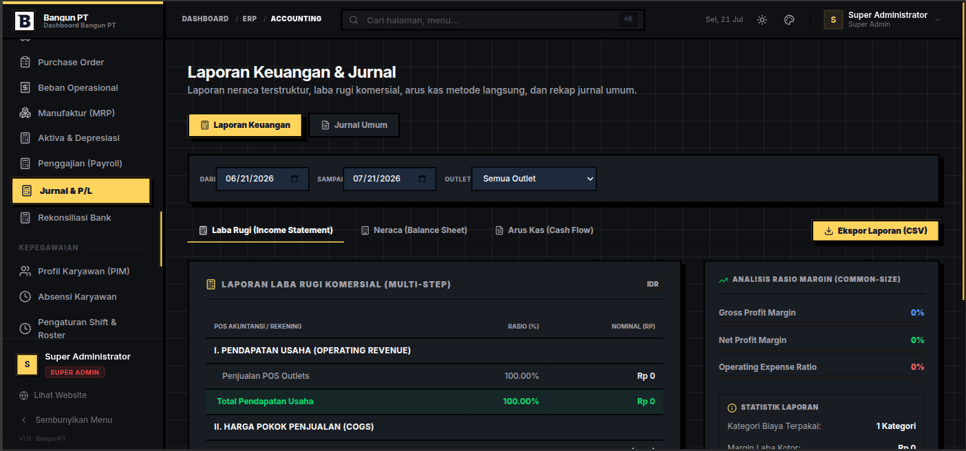Collapse sidebar via Sembunyikan Menu
This screenshot has width=966, height=451.
[66, 420]
